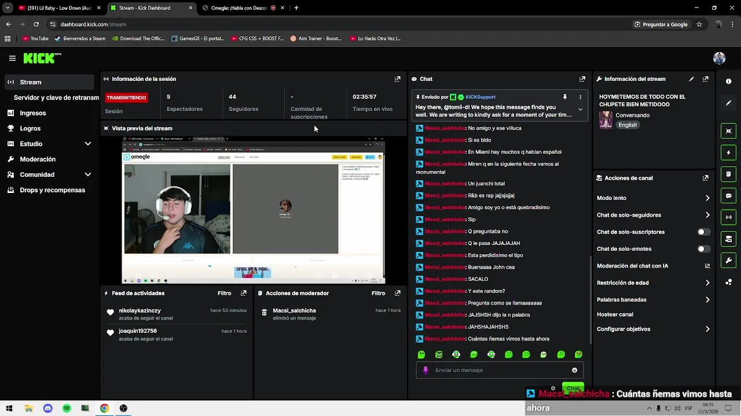Open Modo lento options

coord(653,198)
